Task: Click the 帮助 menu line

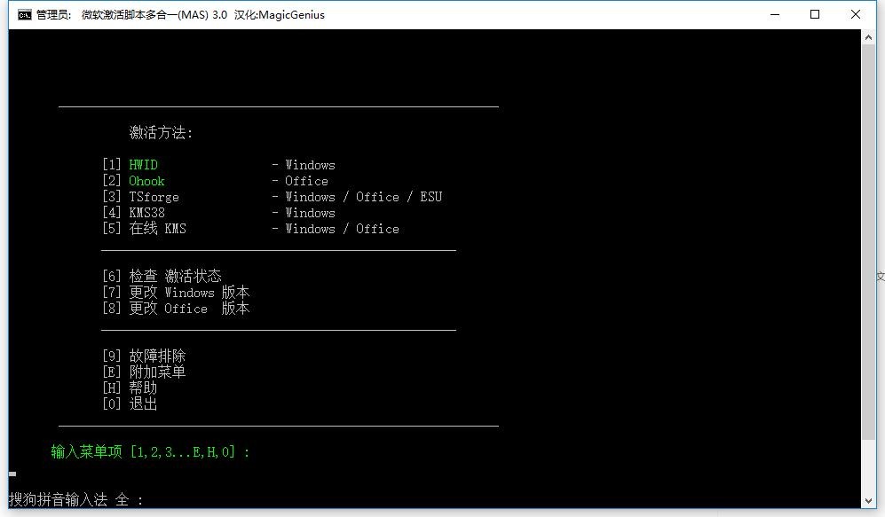Action: [130, 388]
